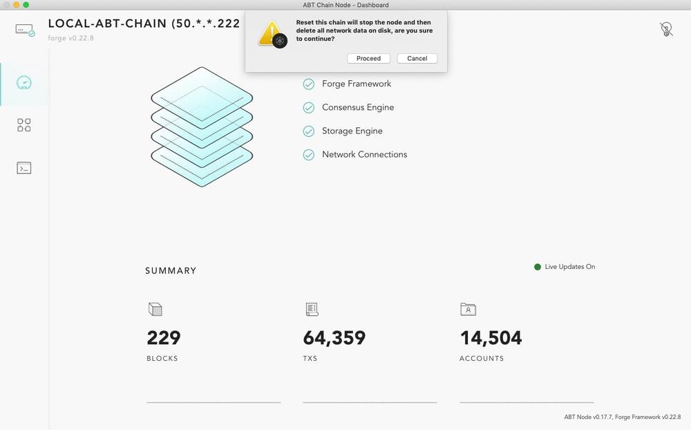Screen dimensions: 691x430
Task: Click the Storage Engine check icon
Action: click(x=308, y=131)
